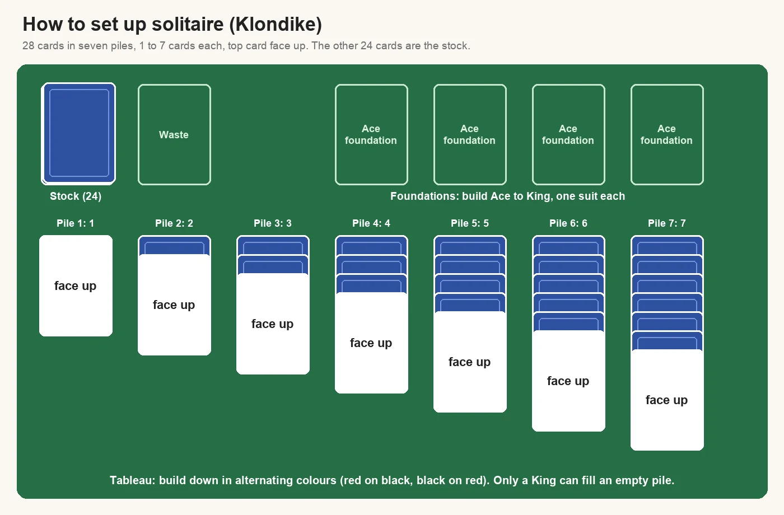This screenshot has width=784, height=515.
Task: Select the Ace foundation slot above Pile 5
Action: 470,134
